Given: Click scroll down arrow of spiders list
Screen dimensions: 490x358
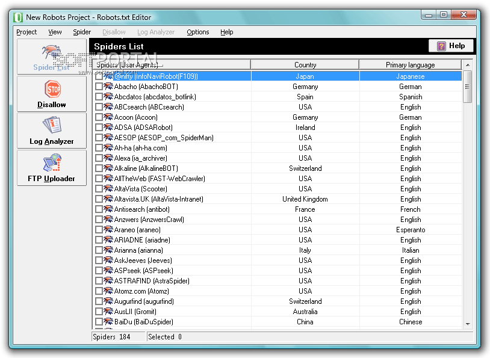Looking at the screenshot, I should (x=468, y=324).
